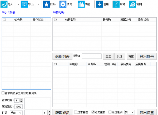Click the 导出 toolbar label
Viewport: 158px width, 115px height.
coord(31,4)
